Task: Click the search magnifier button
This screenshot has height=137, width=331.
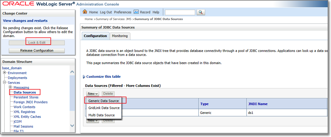Action: click(201, 12)
